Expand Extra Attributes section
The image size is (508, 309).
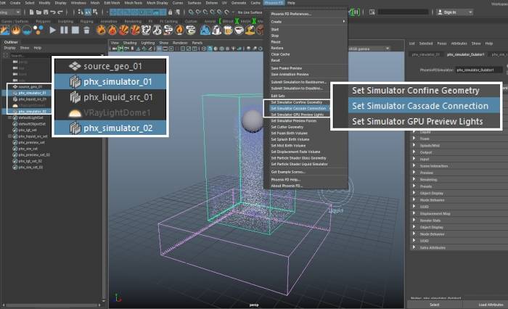click(414, 247)
